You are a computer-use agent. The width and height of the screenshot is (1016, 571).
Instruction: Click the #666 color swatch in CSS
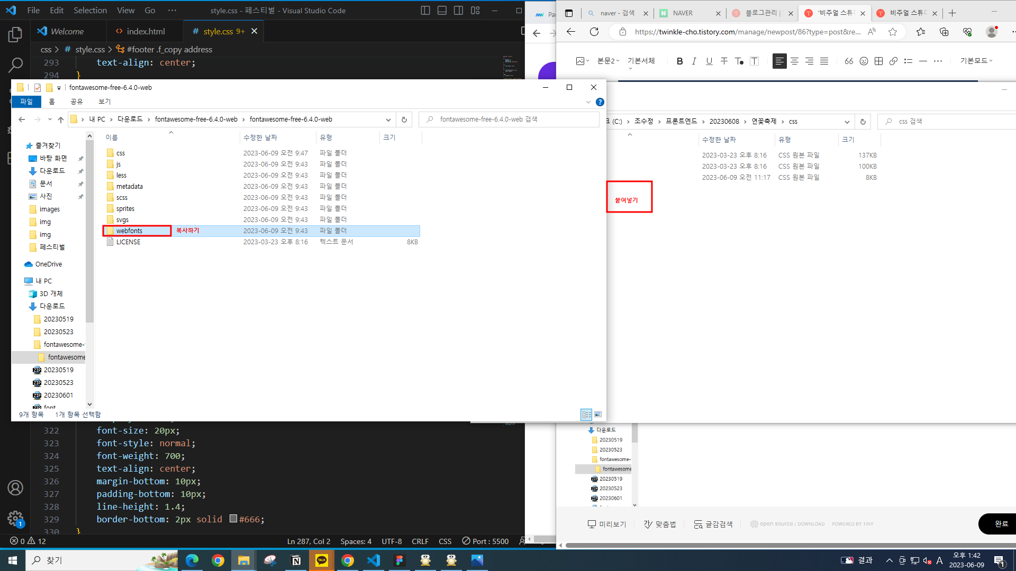click(233, 519)
